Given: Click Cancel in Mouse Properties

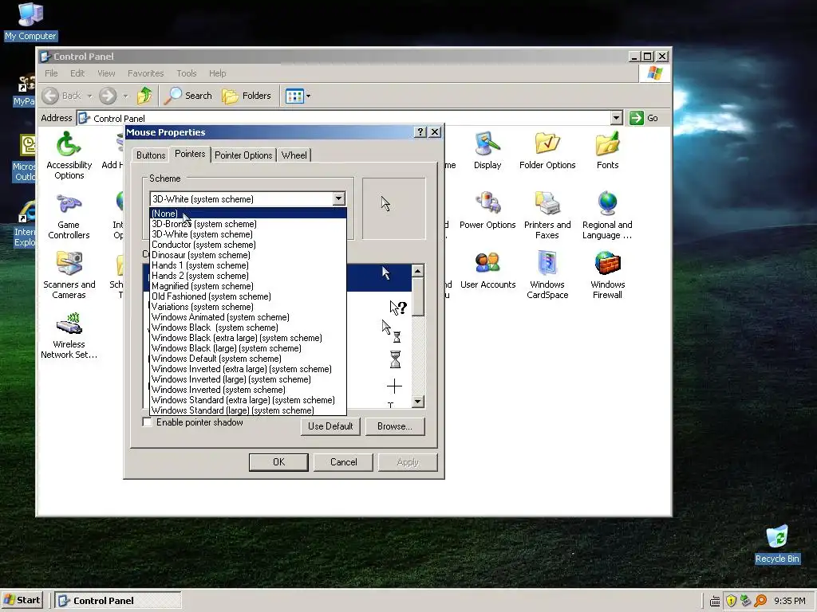Looking at the screenshot, I should pyautogui.click(x=343, y=462).
